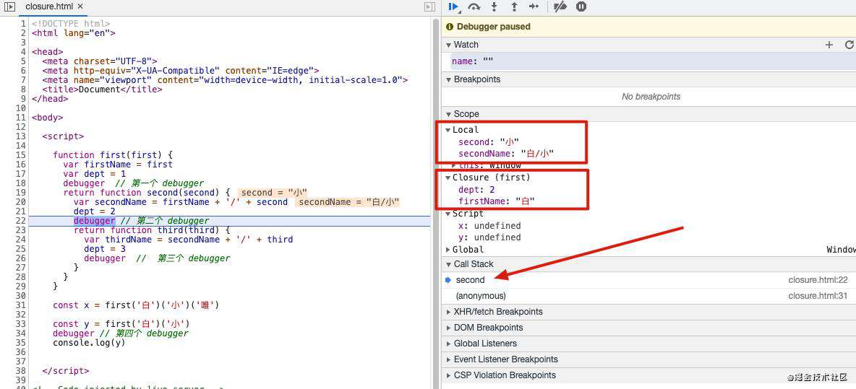Click dept: 2 in Closure scope

coord(476,190)
